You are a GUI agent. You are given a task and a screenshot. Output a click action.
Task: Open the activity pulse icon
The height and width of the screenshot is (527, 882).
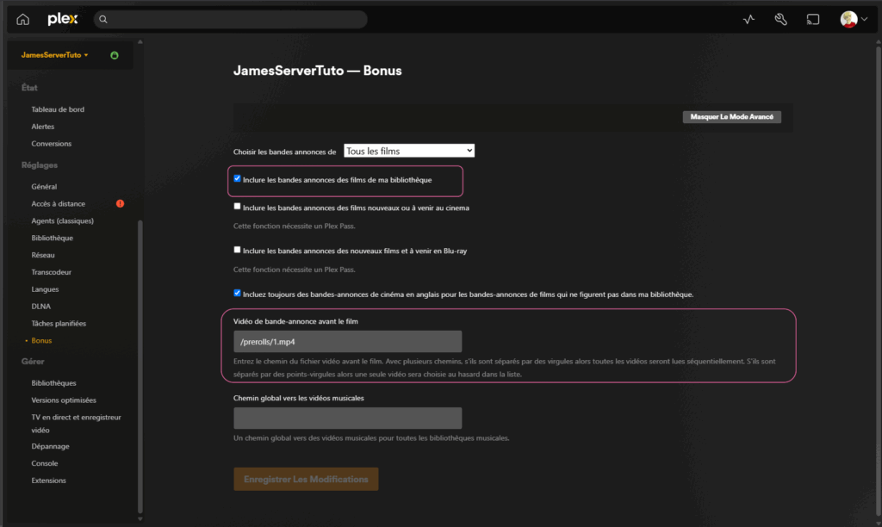748,19
